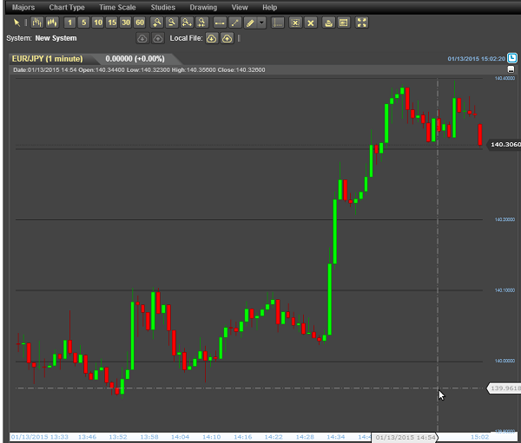Click the greyed cloud upload system icon
Image resolution: width=521 pixels, height=443 pixels.
coord(158,38)
